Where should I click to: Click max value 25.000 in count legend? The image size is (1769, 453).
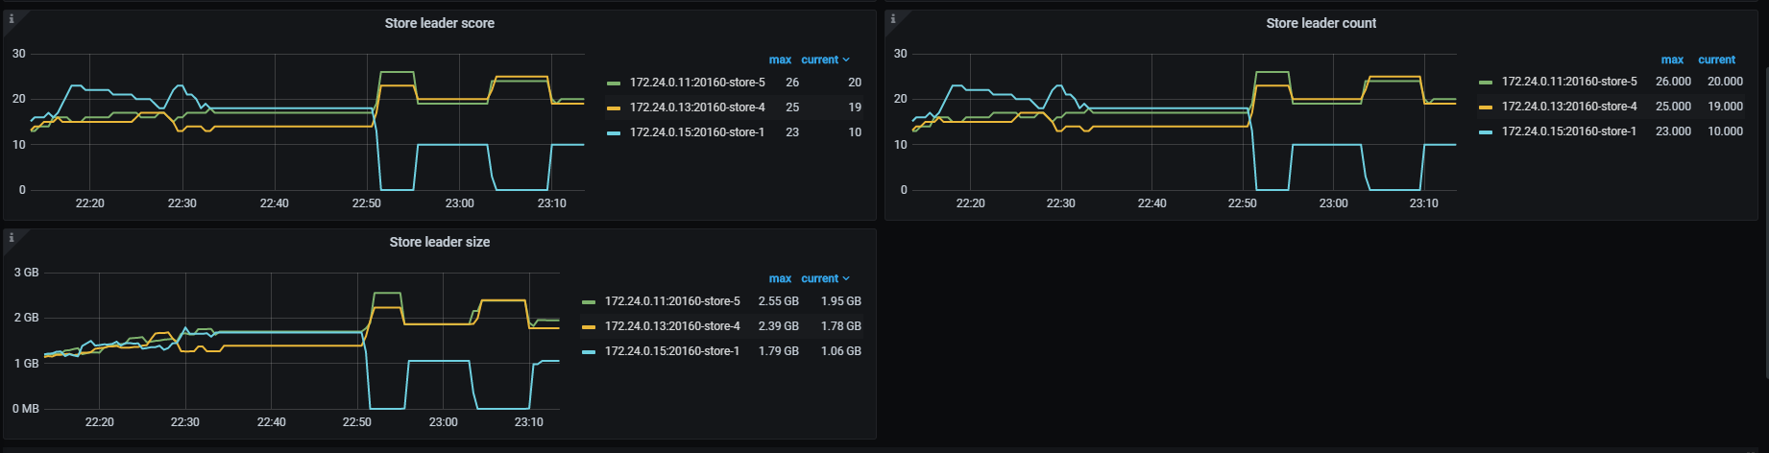pyautogui.click(x=1673, y=107)
